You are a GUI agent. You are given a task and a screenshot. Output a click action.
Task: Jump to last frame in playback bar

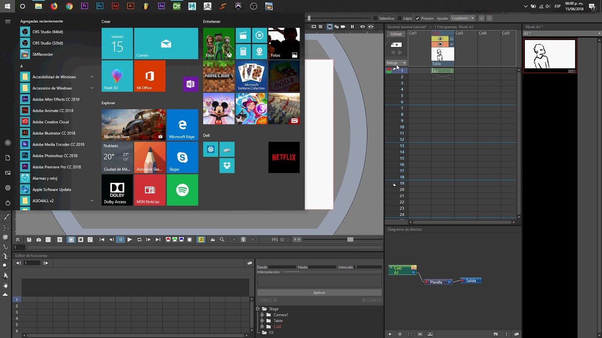(158, 239)
